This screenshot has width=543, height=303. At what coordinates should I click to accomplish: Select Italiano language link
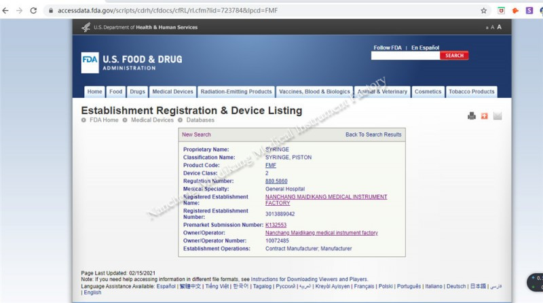pyautogui.click(x=434, y=287)
